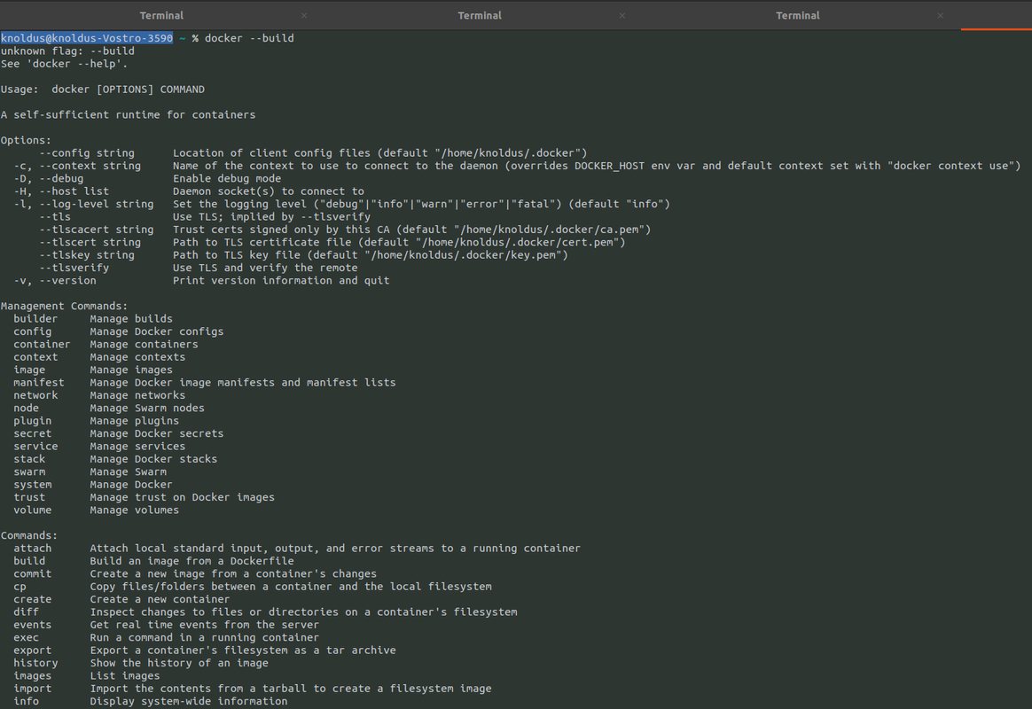The height and width of the screenshot is (709, 1032).
Task: Click the 'manifest' management command name
Action: click(x=39, y=382)
